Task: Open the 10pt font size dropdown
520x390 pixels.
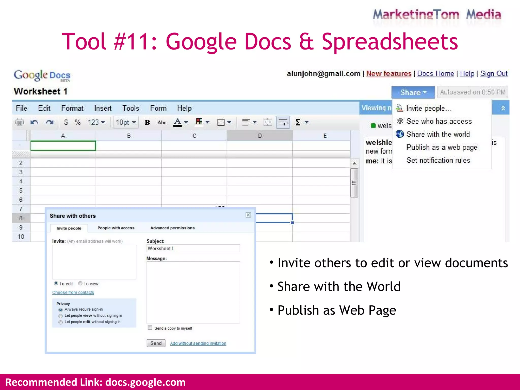Action: 126,122
